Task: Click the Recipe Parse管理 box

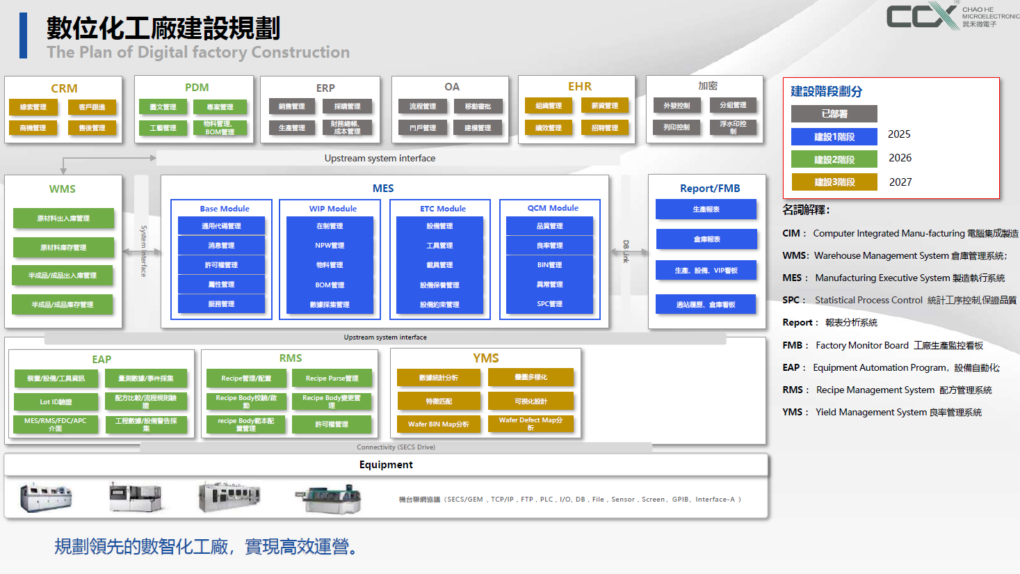Action: 332,378
